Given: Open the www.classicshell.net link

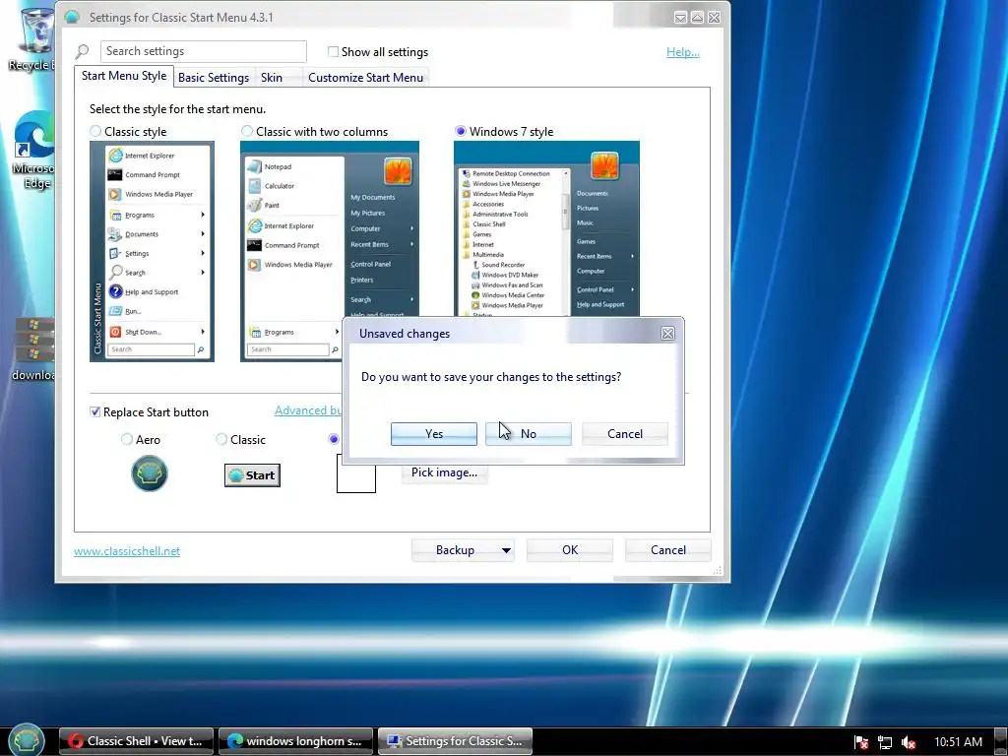Looking at the screenshot, I should (127, 551).
